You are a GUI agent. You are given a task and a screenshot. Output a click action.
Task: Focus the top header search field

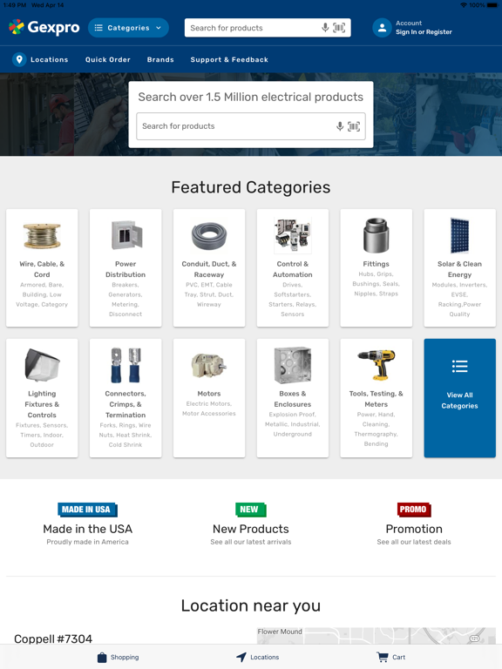point(268,28)
